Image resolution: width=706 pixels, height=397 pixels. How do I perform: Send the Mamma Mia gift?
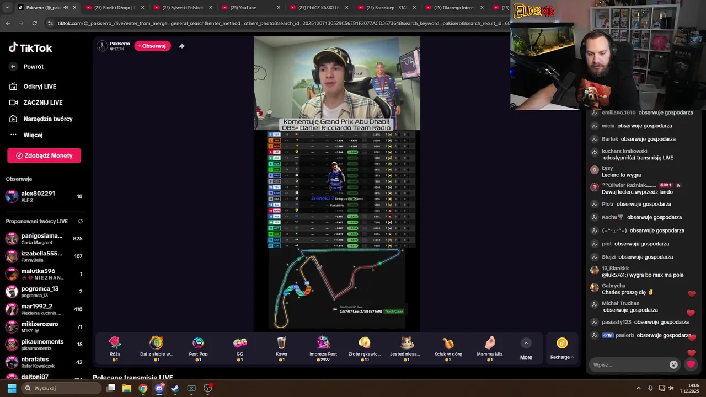point(490,348)
